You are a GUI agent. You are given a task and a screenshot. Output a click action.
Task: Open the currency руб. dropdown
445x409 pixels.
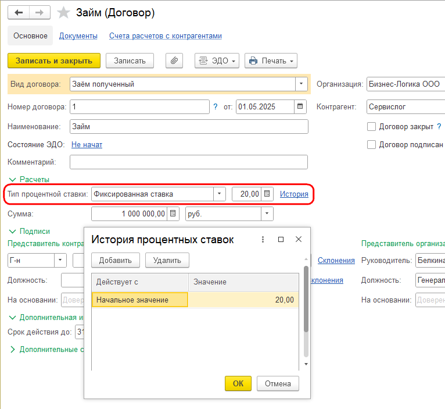point(267,214)
